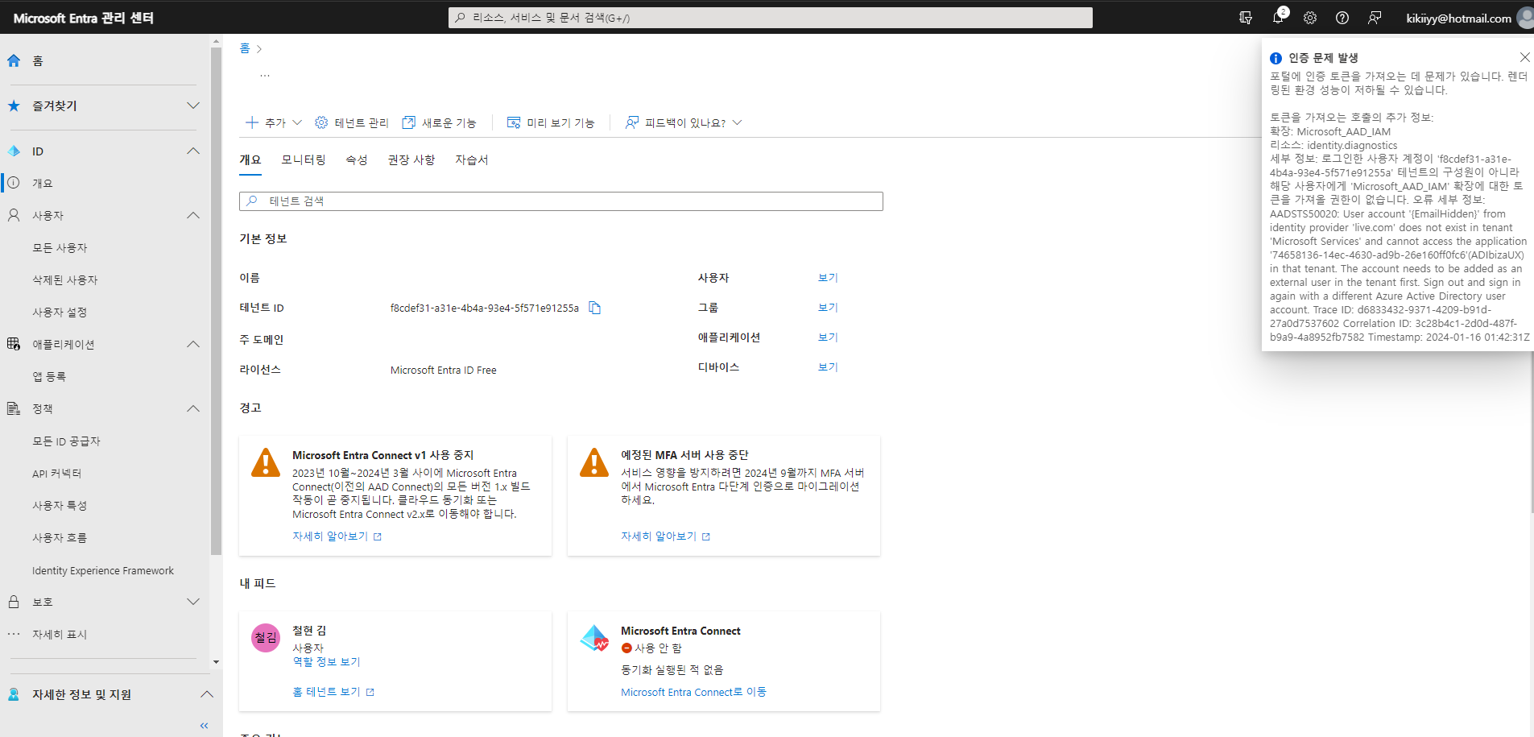Open portal settings gear icon
This screenshot has height=737, width=1534.
1310,18
